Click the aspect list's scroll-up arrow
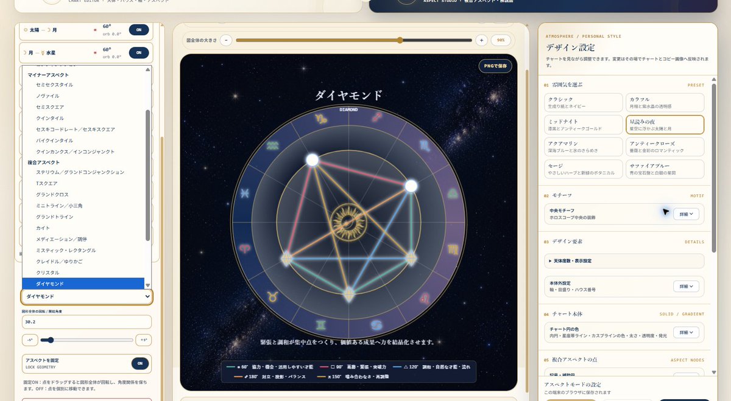Screen dimensions: 731x401 (147, 69)
